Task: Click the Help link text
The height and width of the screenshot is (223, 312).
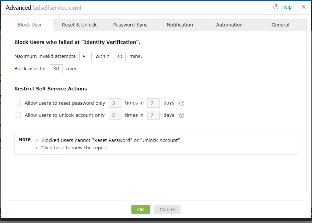Action: pos(286,7)
